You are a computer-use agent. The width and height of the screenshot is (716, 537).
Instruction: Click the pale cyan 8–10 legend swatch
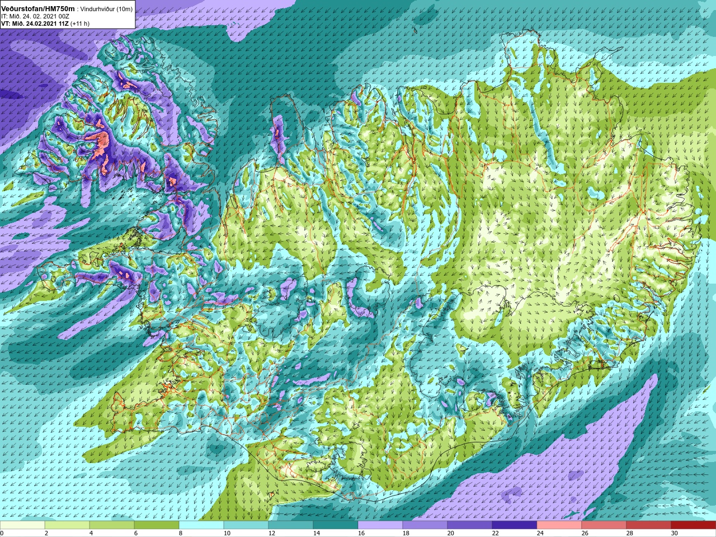(x=201, y=526)
